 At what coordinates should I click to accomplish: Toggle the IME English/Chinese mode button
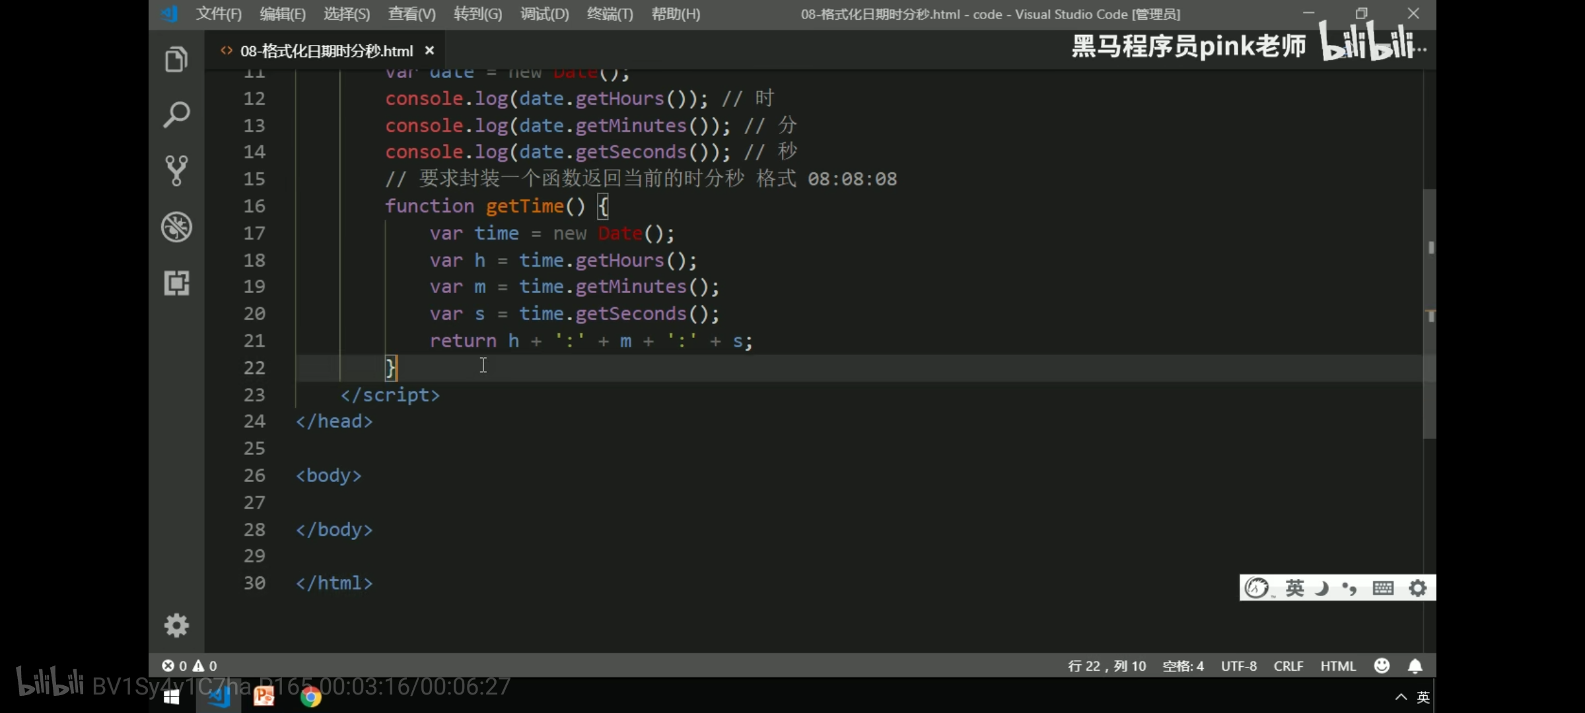[x=1294, y=588]
